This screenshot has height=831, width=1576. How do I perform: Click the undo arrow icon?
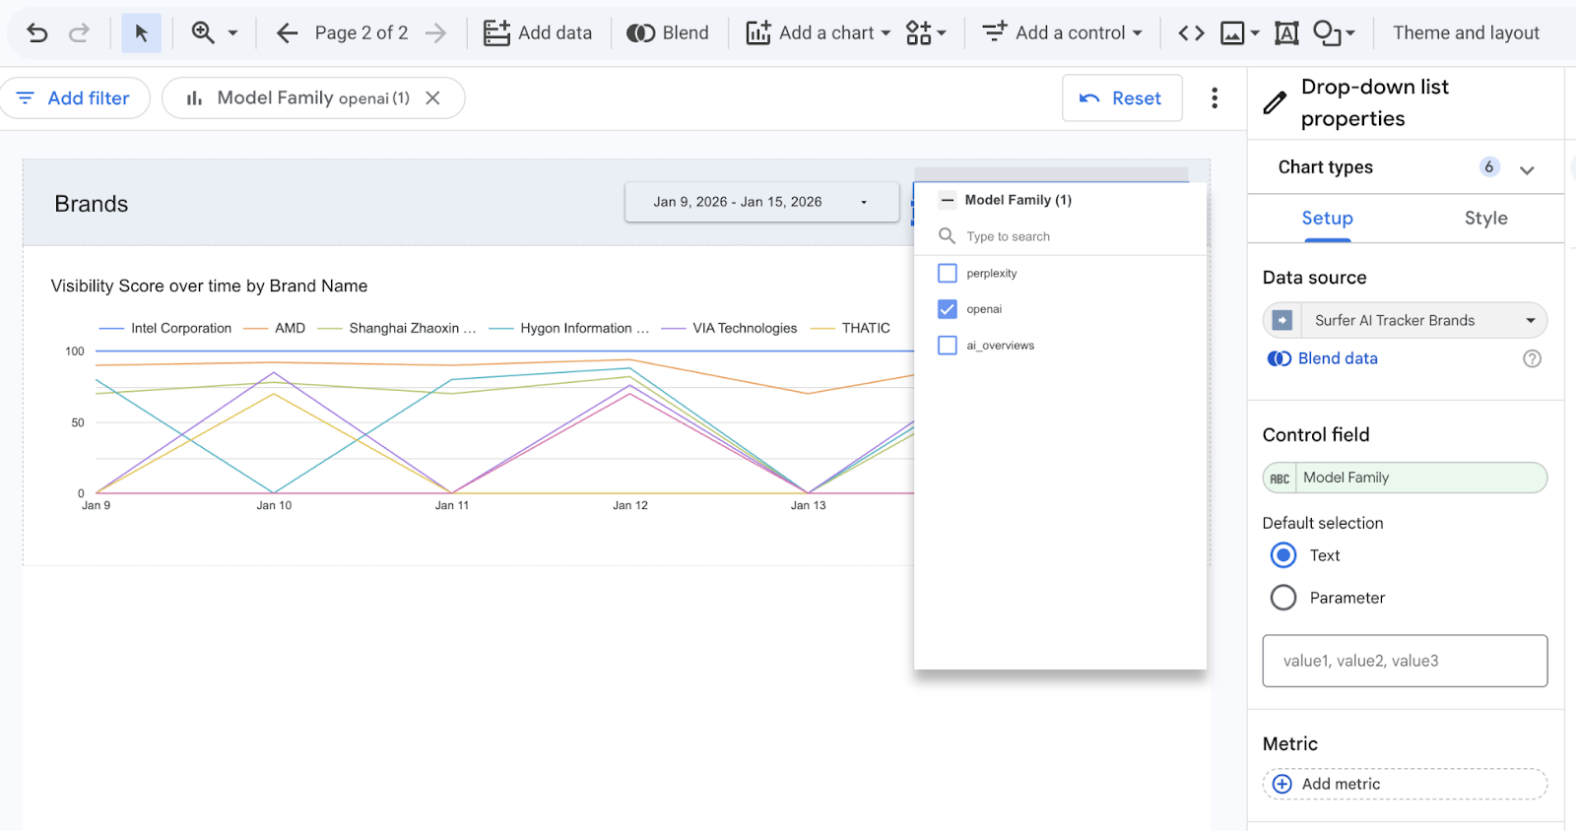(37, 33)
